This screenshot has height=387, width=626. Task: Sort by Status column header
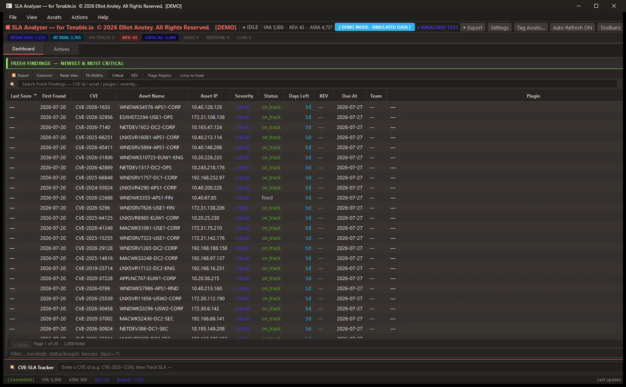(271, 96)
